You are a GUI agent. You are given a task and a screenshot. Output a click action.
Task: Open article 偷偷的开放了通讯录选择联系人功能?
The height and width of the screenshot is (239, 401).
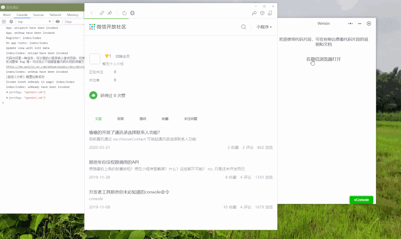(x=124, y=132)
